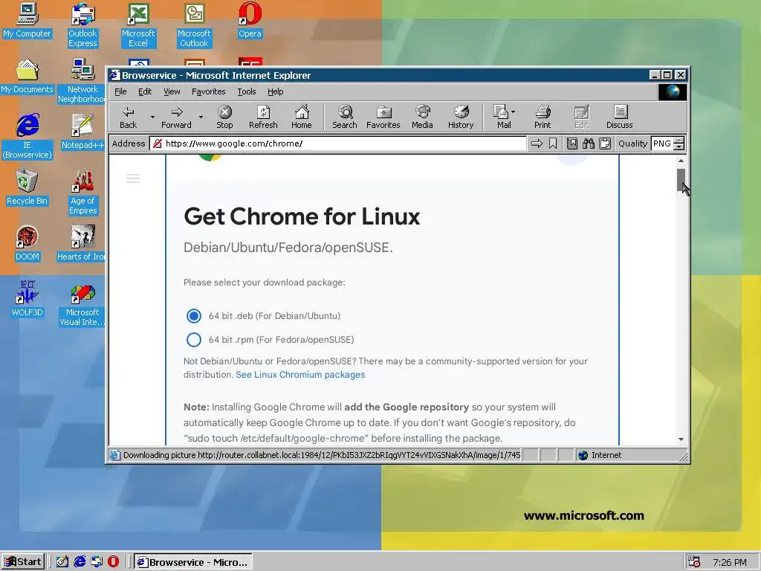Open the Favorites toolbar button
The width and height of the screenshot is (761, 571).
tap(383, 117)
